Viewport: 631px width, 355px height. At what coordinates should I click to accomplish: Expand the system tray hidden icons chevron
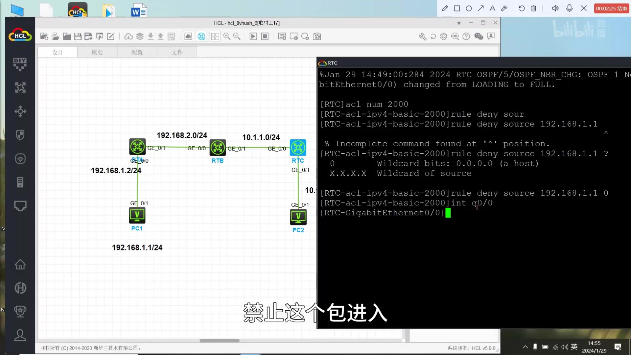point(525,347)
